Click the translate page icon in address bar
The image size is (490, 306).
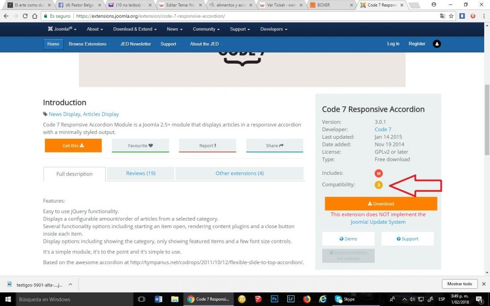tap(442, 16)
